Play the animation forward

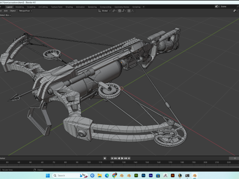tap(122, 158)
